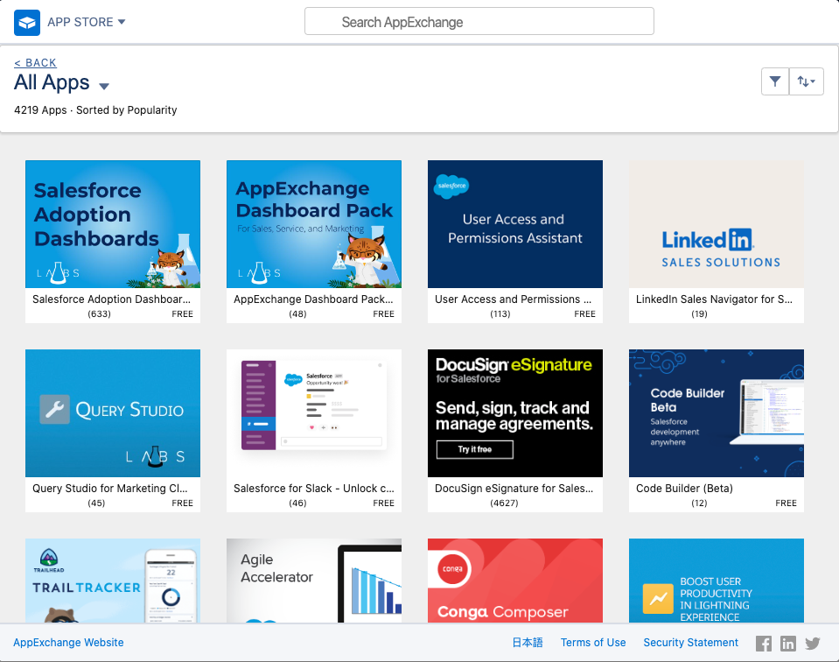Click 'LinkedIn Sales Navigator for S...' title
Screen dimensions: 839x662
(714, 299)
